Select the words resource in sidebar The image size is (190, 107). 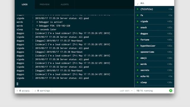(154, 64)
